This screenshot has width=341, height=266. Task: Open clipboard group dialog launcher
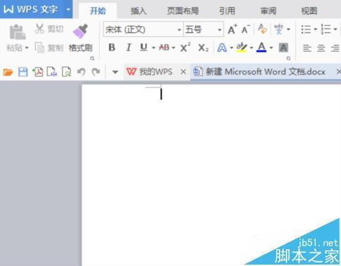pyautogui.click(x=92, y=59)
